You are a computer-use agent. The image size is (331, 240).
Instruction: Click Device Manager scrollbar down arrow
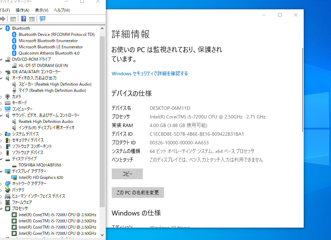[x=102, y=235]
